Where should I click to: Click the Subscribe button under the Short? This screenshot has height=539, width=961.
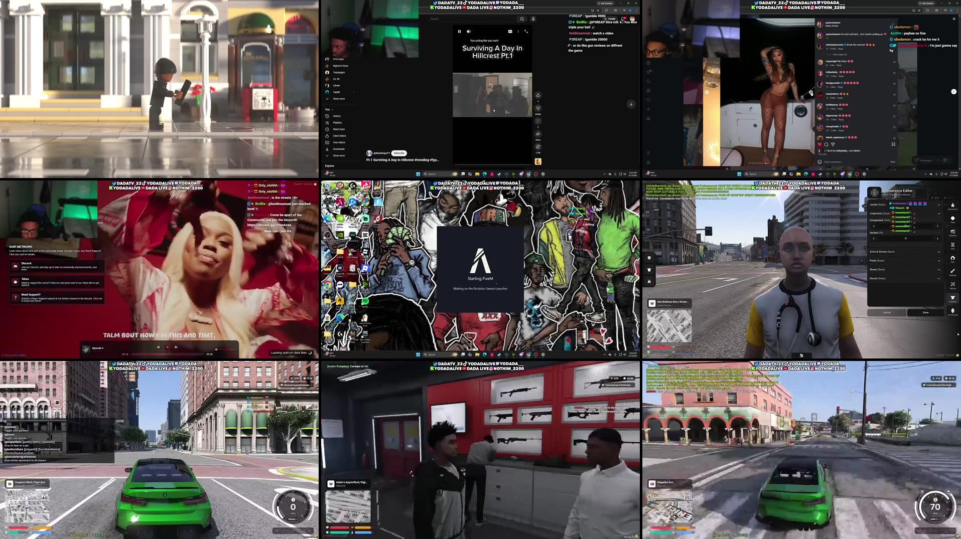click(399, 153)
